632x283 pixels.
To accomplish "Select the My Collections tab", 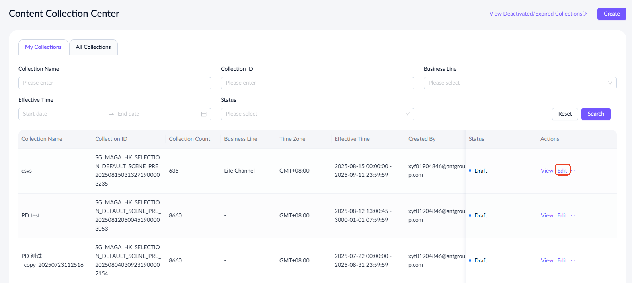I will coord(43,47).
